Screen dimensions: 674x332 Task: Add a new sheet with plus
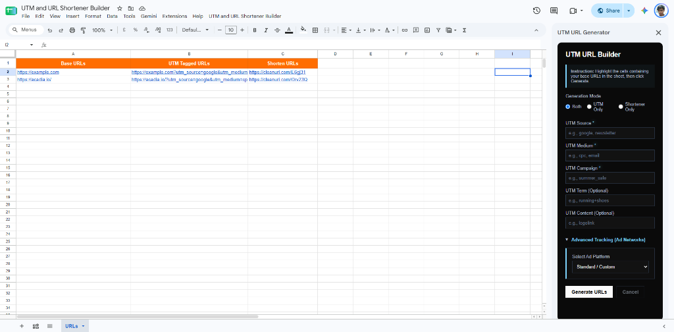[22, 326]
